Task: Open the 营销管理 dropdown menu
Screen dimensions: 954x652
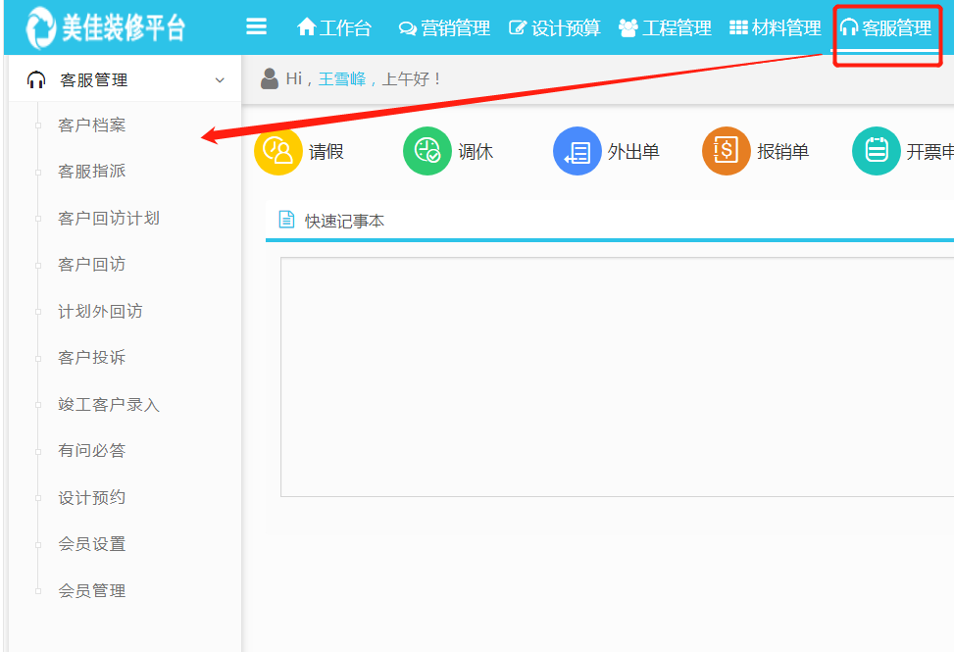Action: coord(446,27)
